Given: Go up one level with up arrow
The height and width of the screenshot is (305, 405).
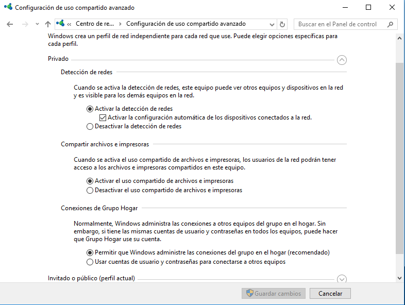Looking at the screenshot, I should [48, 24].
